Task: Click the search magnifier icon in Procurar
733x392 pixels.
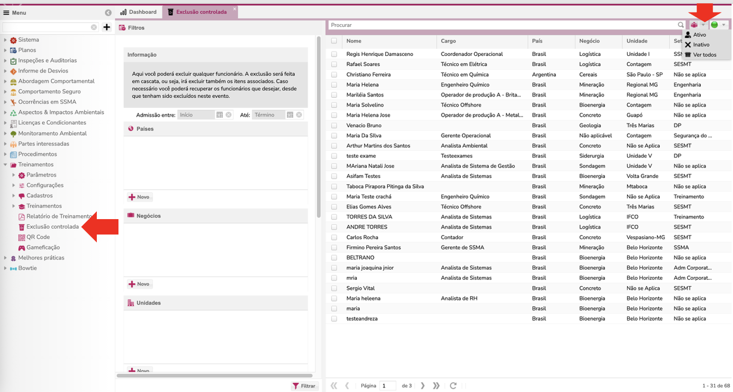Action: tap(681, 25)
